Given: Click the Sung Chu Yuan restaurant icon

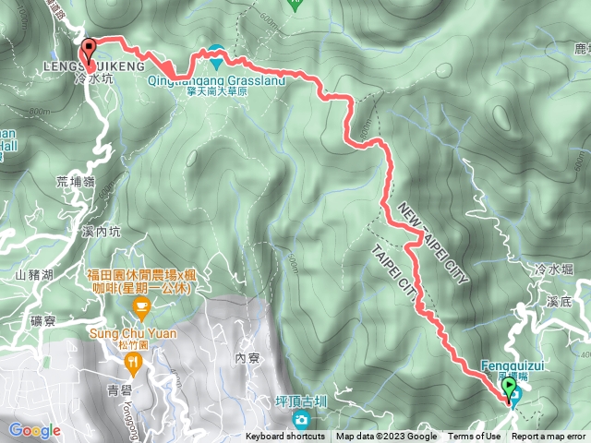Looking at the screenshot, I should click(133, 365).
